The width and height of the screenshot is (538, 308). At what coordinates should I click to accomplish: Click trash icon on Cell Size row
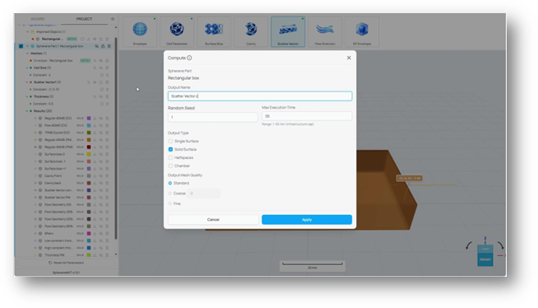point(107,68)
